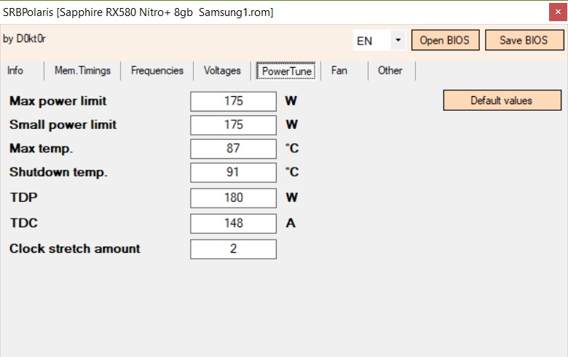Click the Small power limit field
Screen dimensions: 568x357
(x=233, y=125)
